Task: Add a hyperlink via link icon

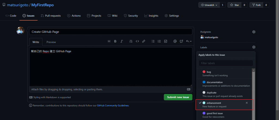Action: click(x=144, y=41)
